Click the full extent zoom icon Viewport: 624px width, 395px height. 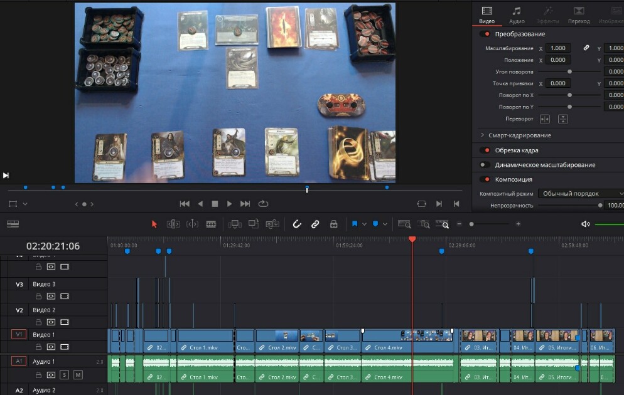click(x=404, y=224)
